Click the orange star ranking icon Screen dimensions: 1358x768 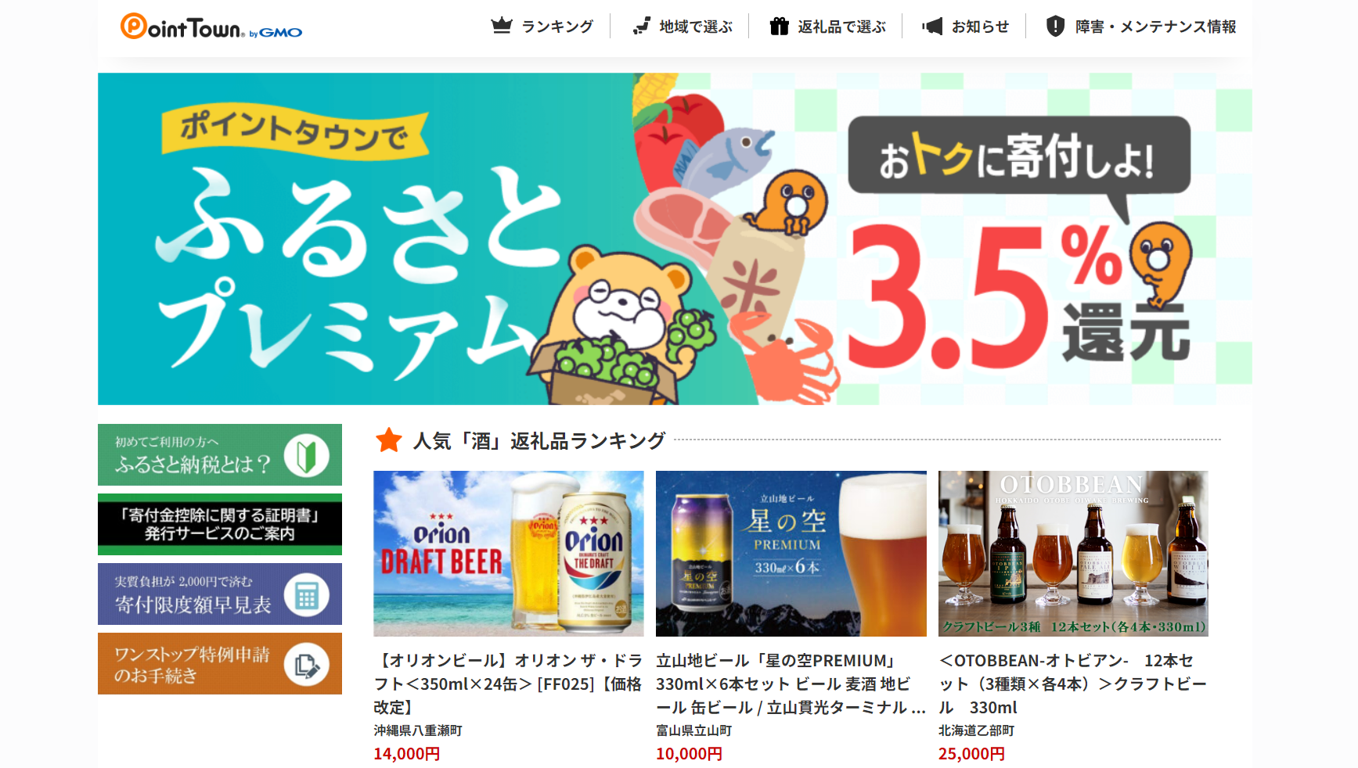388,440
